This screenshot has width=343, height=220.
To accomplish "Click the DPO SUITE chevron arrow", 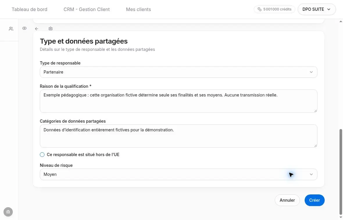I will pos(328,9).
